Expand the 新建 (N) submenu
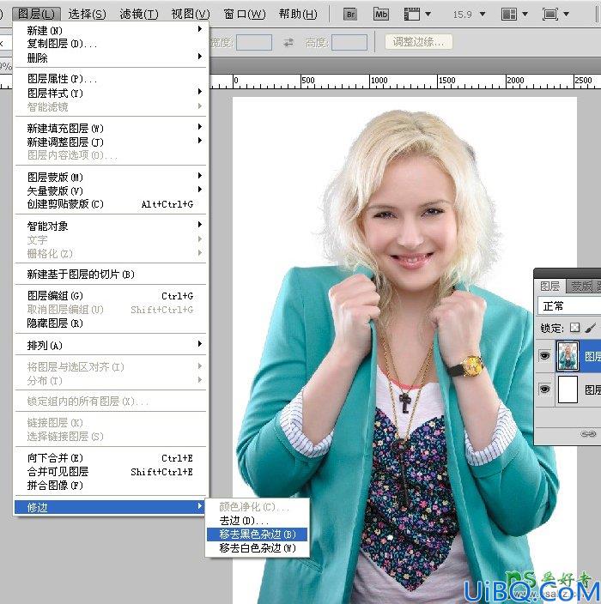Image resolution: width=601 pixels, height=604 pixels. coord(110,29)
